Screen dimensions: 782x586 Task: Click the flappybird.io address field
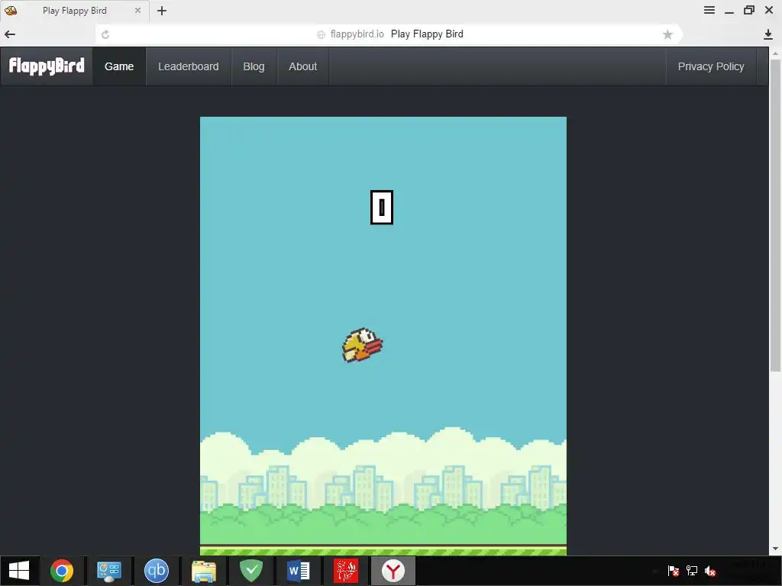point(389,34)
